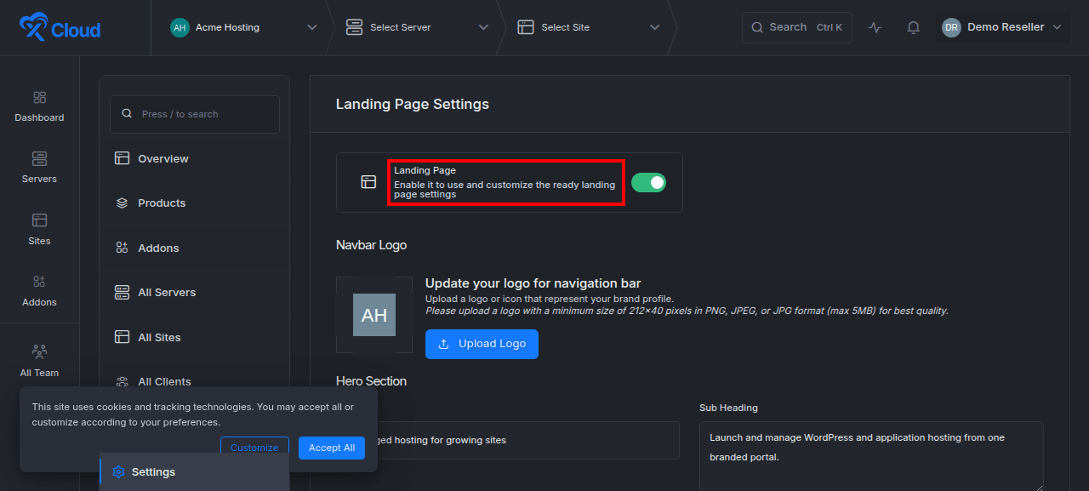Screen dimensions: 1089x491
Task: Expand the Select Site dropdown
Action: (x=655, y=27)
